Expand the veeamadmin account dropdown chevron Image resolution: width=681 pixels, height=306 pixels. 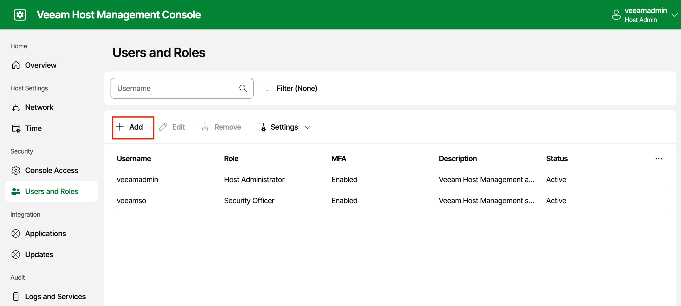click(x=674, y=15)
